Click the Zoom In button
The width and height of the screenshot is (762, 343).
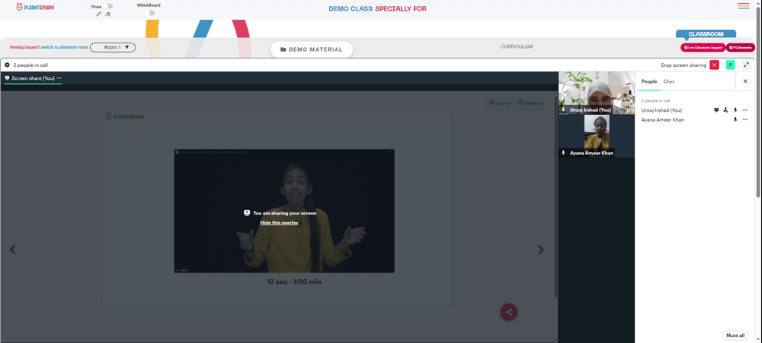pyautogui.click(x=500, y=103)
